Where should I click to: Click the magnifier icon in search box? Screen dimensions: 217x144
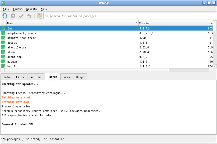pos(47,16)
